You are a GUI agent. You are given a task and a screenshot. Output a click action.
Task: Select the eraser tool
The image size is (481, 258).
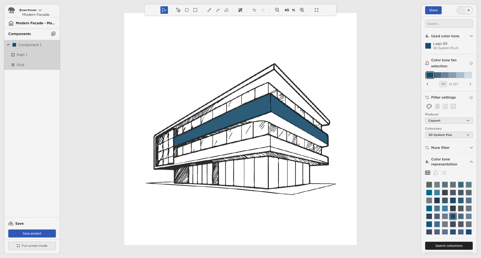[226, 10]
